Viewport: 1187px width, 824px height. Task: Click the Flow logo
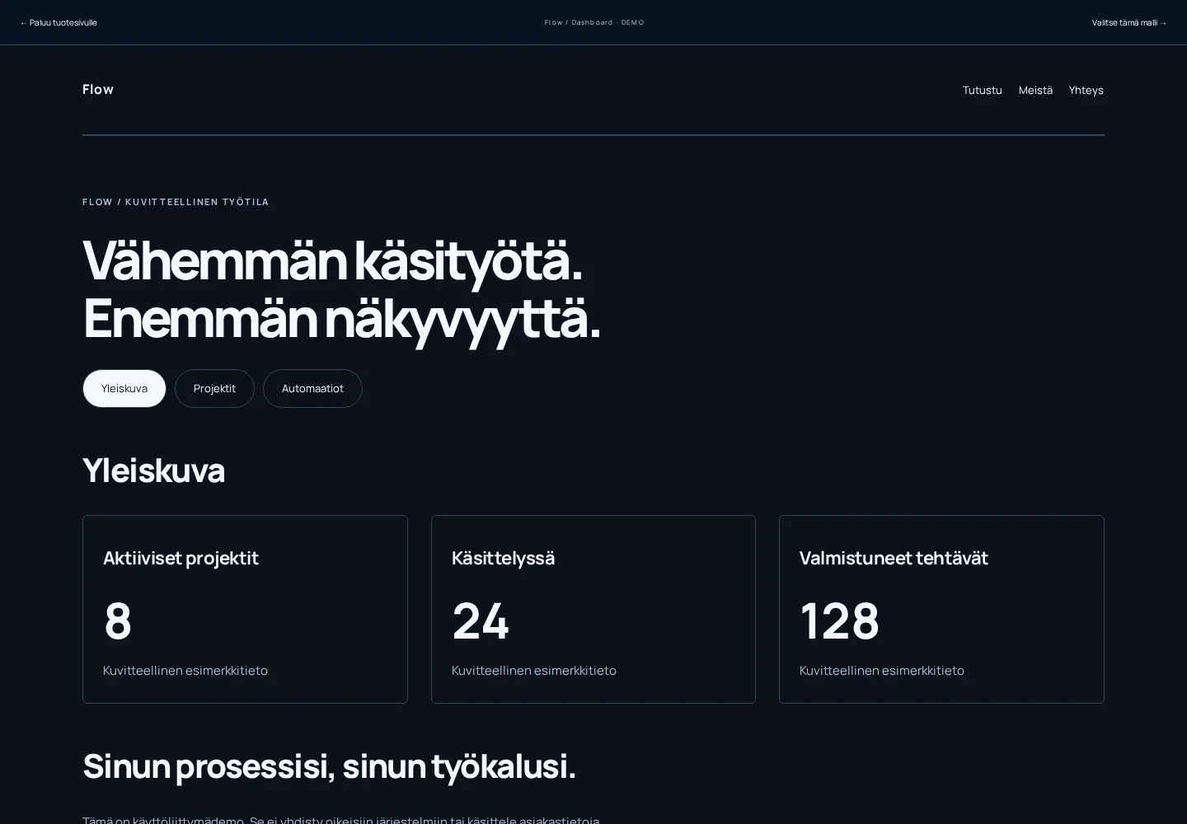pyautogui.click(x=98, y=89)
